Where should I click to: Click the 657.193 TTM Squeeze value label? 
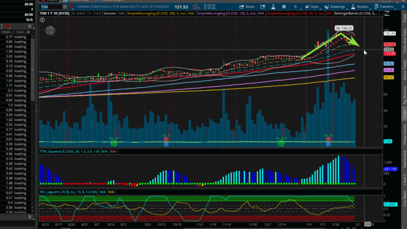[390, 169]
